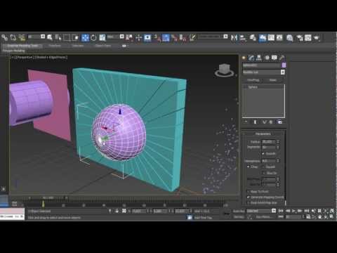This screenshot has width=337, height=253.
Task: Switch to the Object Paint ribbon tab
Action: 103,46
